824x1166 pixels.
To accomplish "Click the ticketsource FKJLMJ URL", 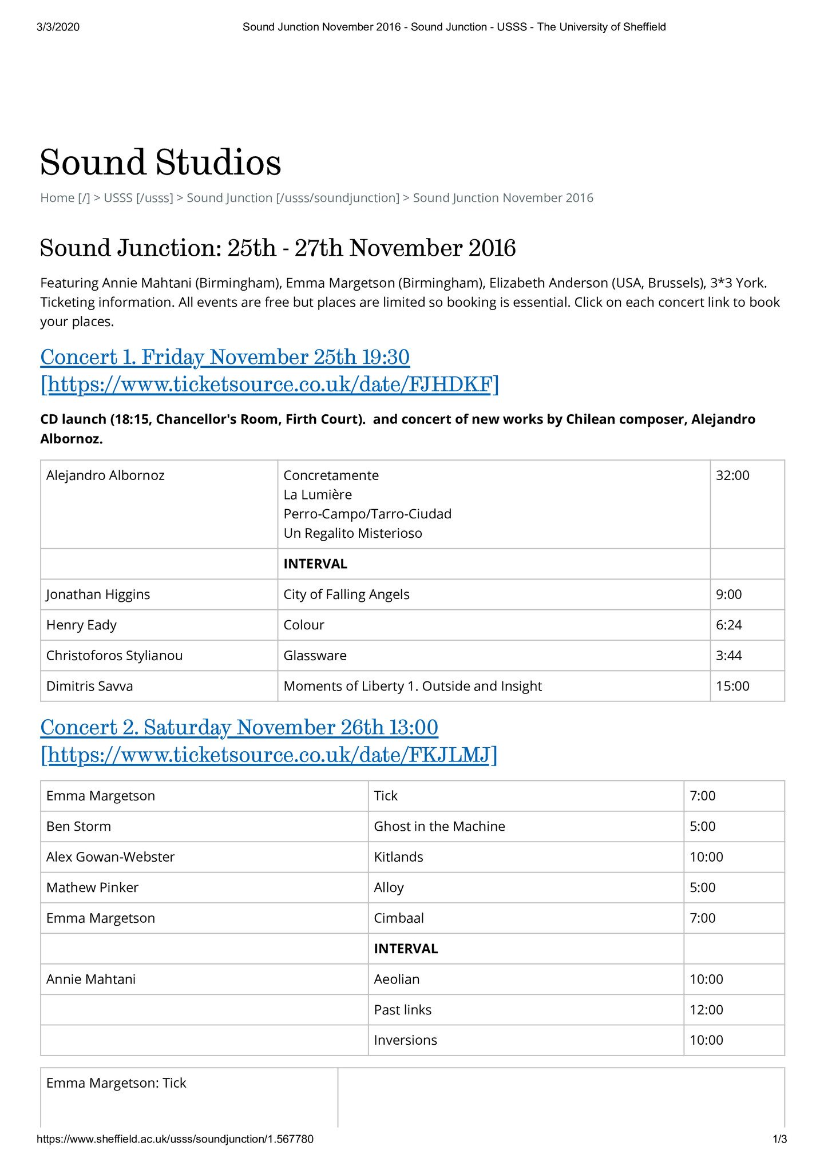I will tap(269, 755).
